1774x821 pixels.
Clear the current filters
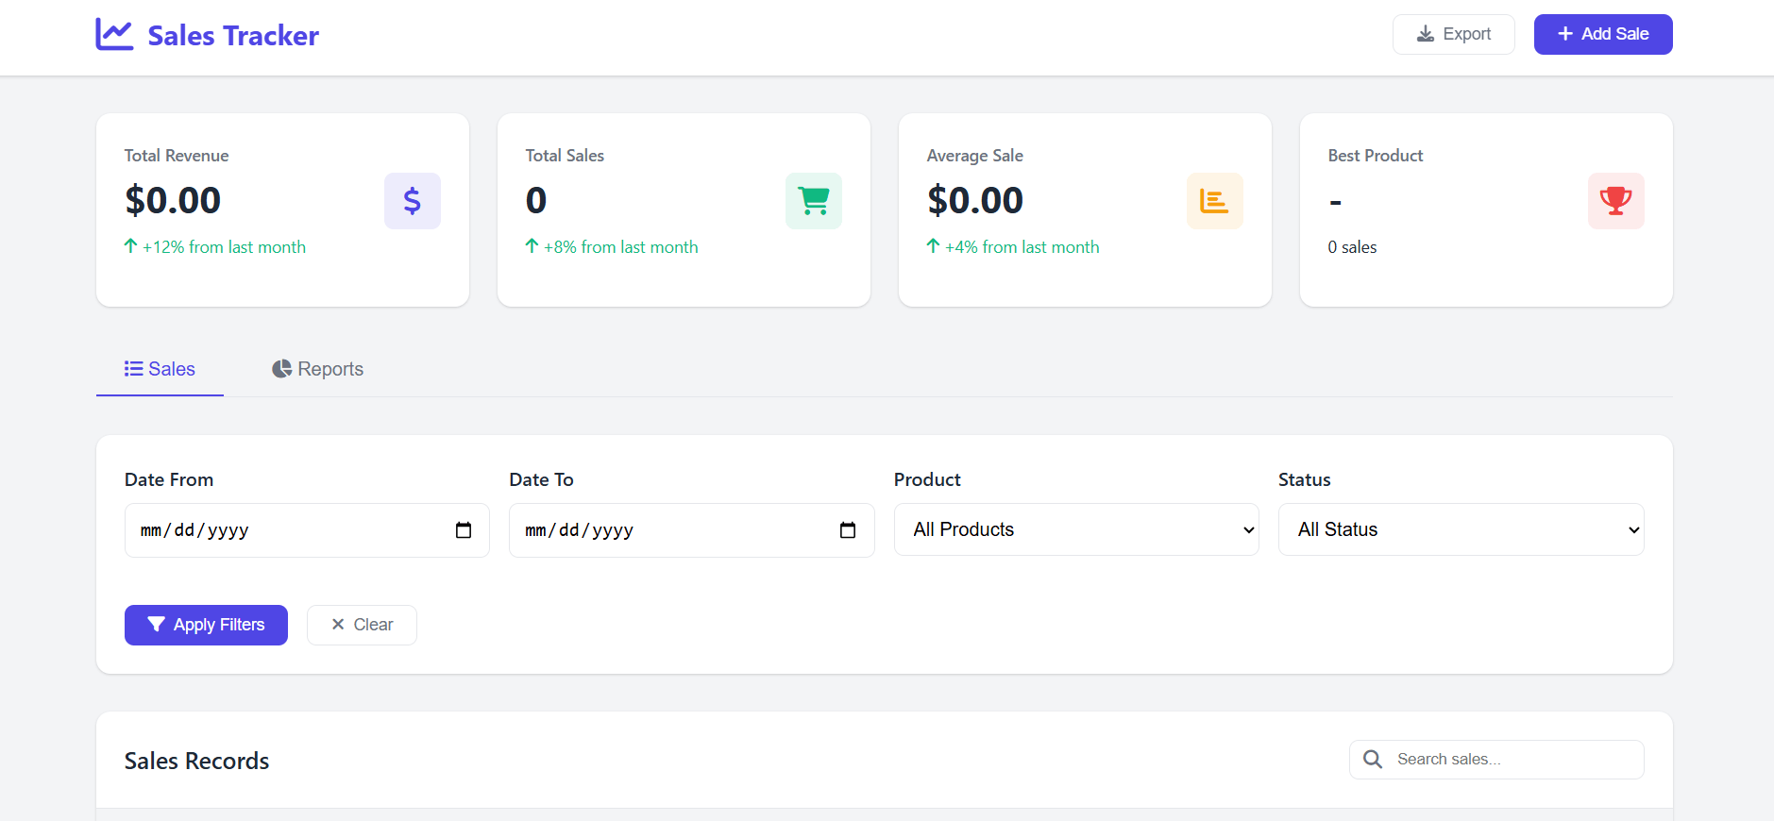click(362, 625)
